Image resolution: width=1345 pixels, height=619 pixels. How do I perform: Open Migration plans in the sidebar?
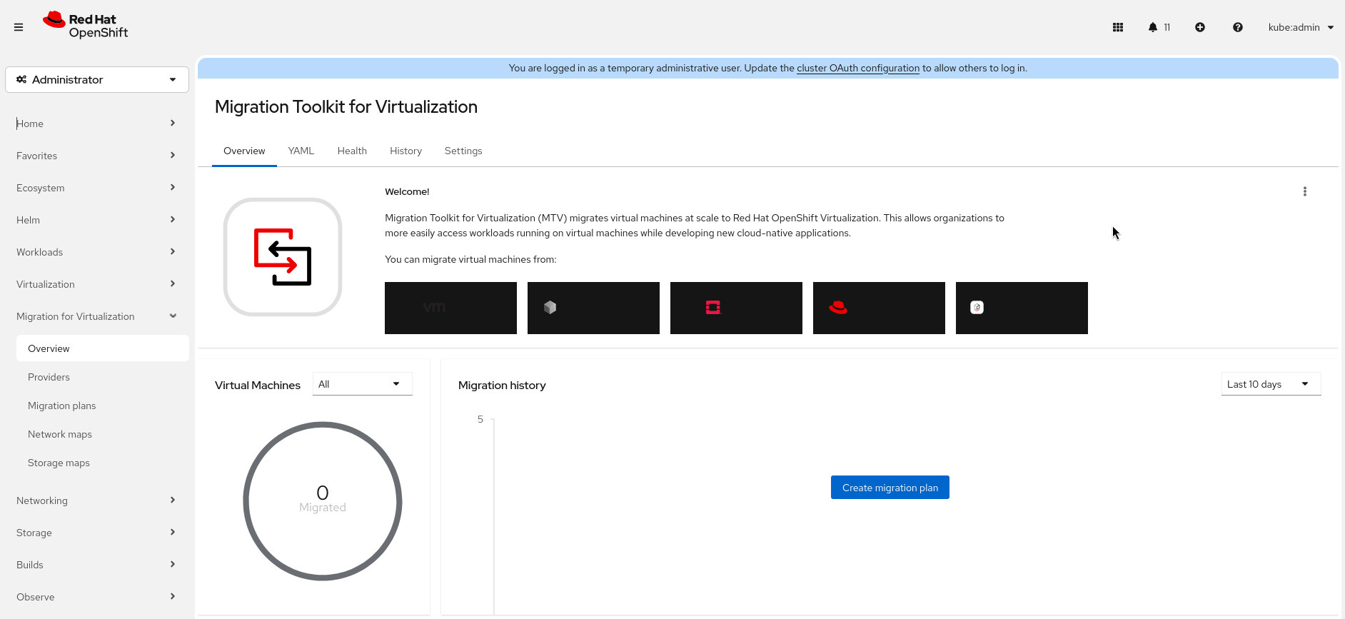click(x=103, y=406)
